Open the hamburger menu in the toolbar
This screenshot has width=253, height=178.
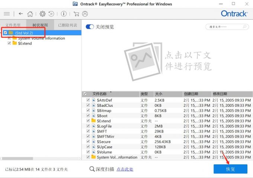(x=7, y=14)
